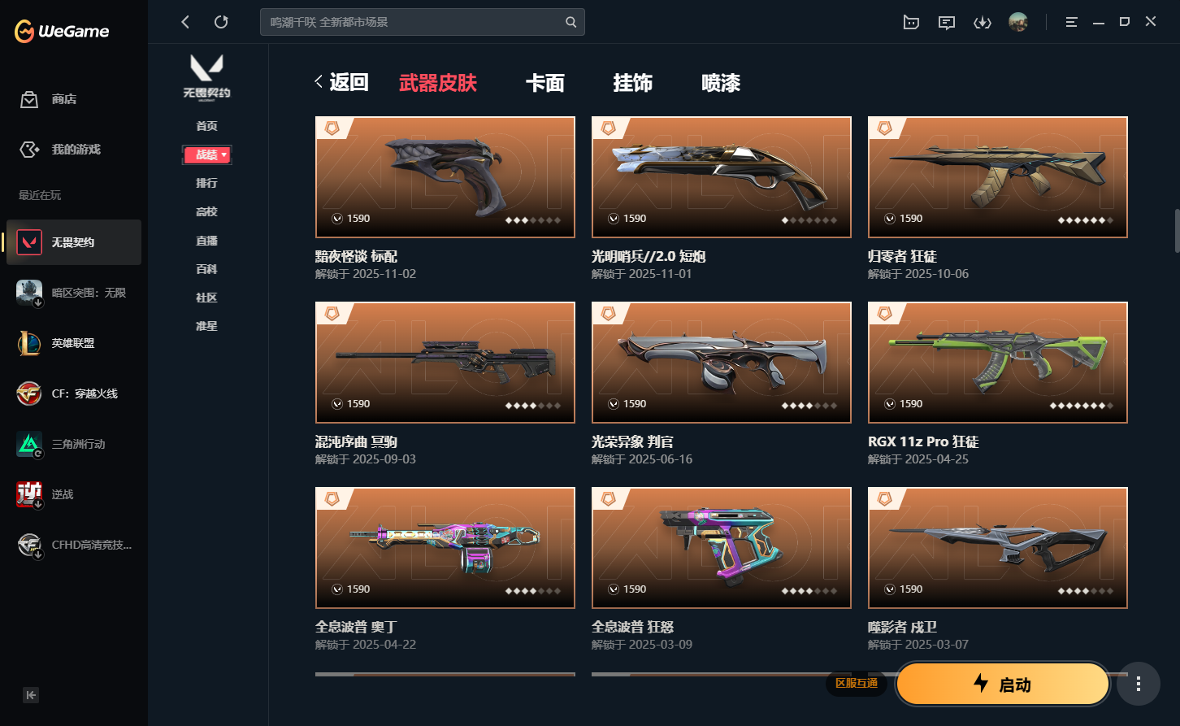Click the search input field

coord(413,22)
